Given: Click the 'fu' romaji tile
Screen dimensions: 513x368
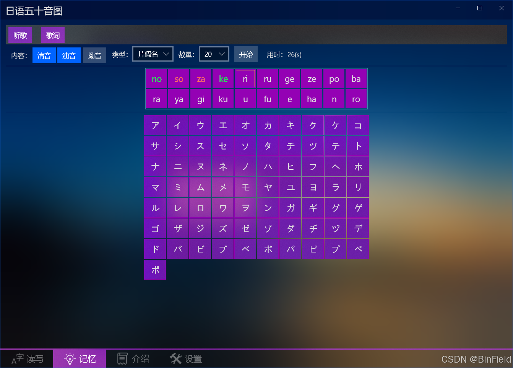Looking at the screenshot, I should (268, 99).
